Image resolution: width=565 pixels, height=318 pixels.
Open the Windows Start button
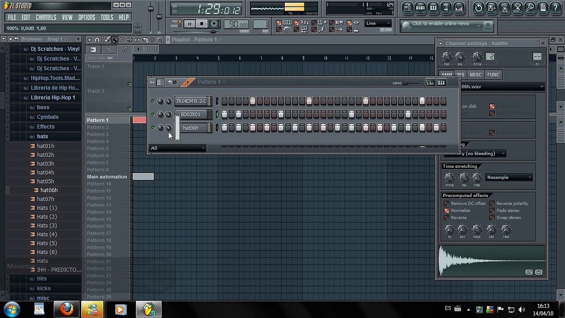(x=11, y=309)
